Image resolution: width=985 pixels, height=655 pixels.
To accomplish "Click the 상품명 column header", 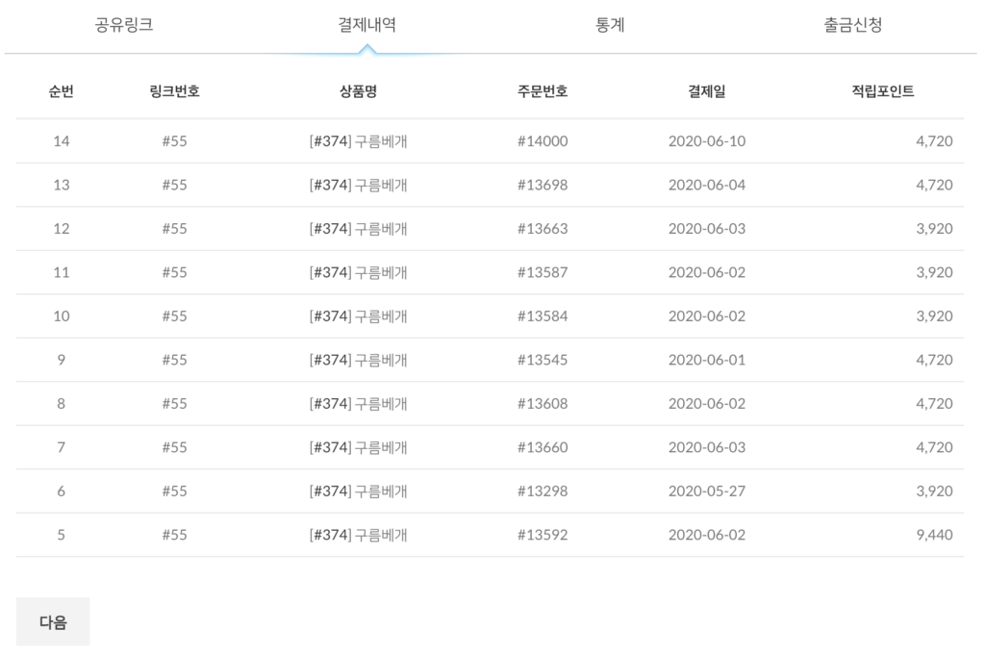I will click(x=358, y=91).
